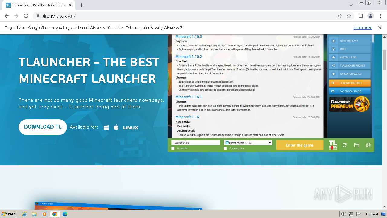Click the address bar URL
The image size is (387, 218).
click(x=59, y=16)
